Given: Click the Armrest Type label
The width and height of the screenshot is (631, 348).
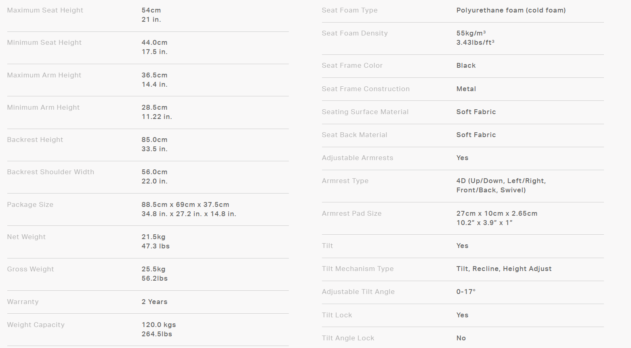Looking at the screenshot, I should (x=345, y=181).
